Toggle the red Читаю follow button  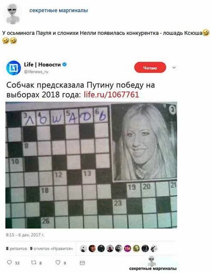point(150,67)
